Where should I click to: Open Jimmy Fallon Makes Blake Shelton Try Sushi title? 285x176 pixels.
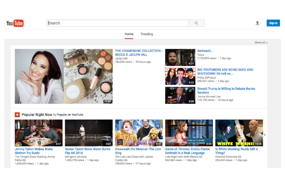[x=34, y=151]
